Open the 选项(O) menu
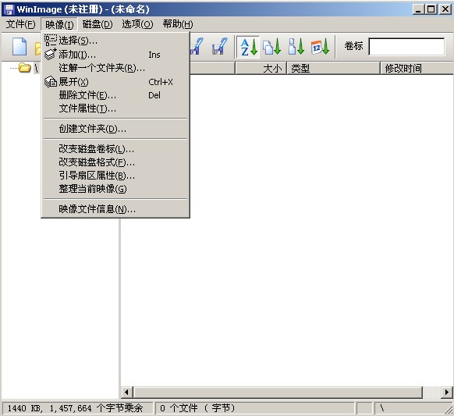This screenshot has width=454, height=416. tap(137, 24)
